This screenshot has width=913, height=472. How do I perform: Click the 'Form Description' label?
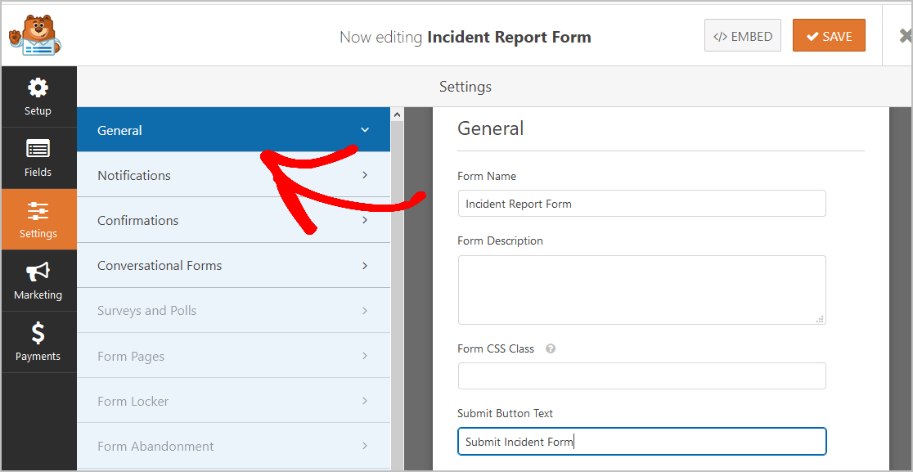click(500, 241)
